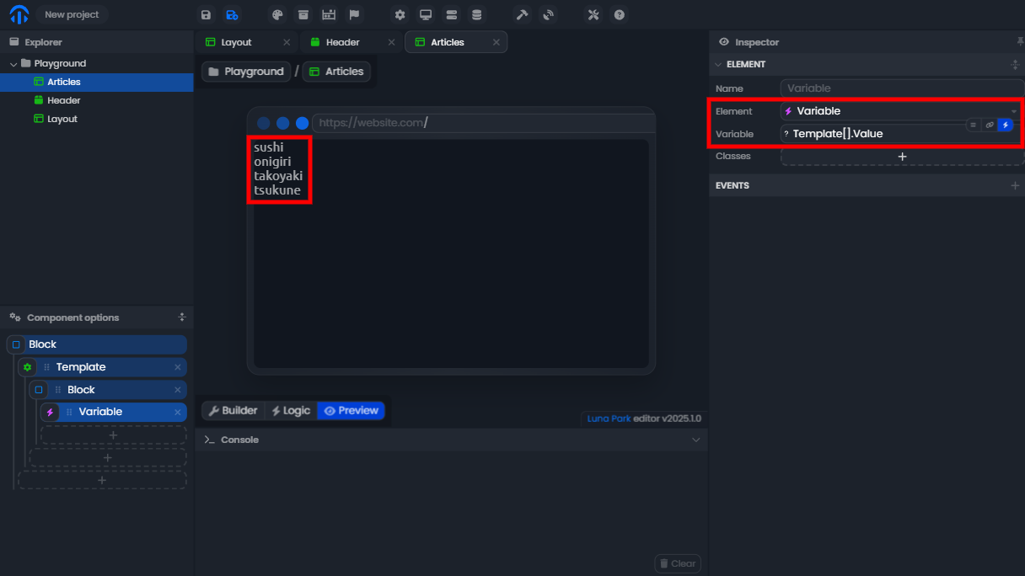Toggle the equals-sign mode button

point(974,125)
